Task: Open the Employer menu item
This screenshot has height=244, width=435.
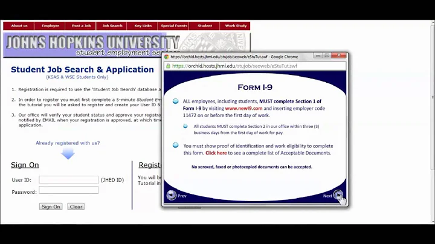Action: [x=50, y=26]
